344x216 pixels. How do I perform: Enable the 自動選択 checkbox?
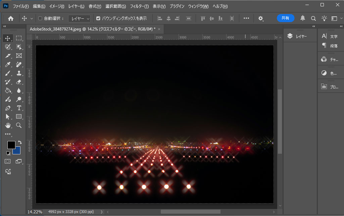pos(40,18)
